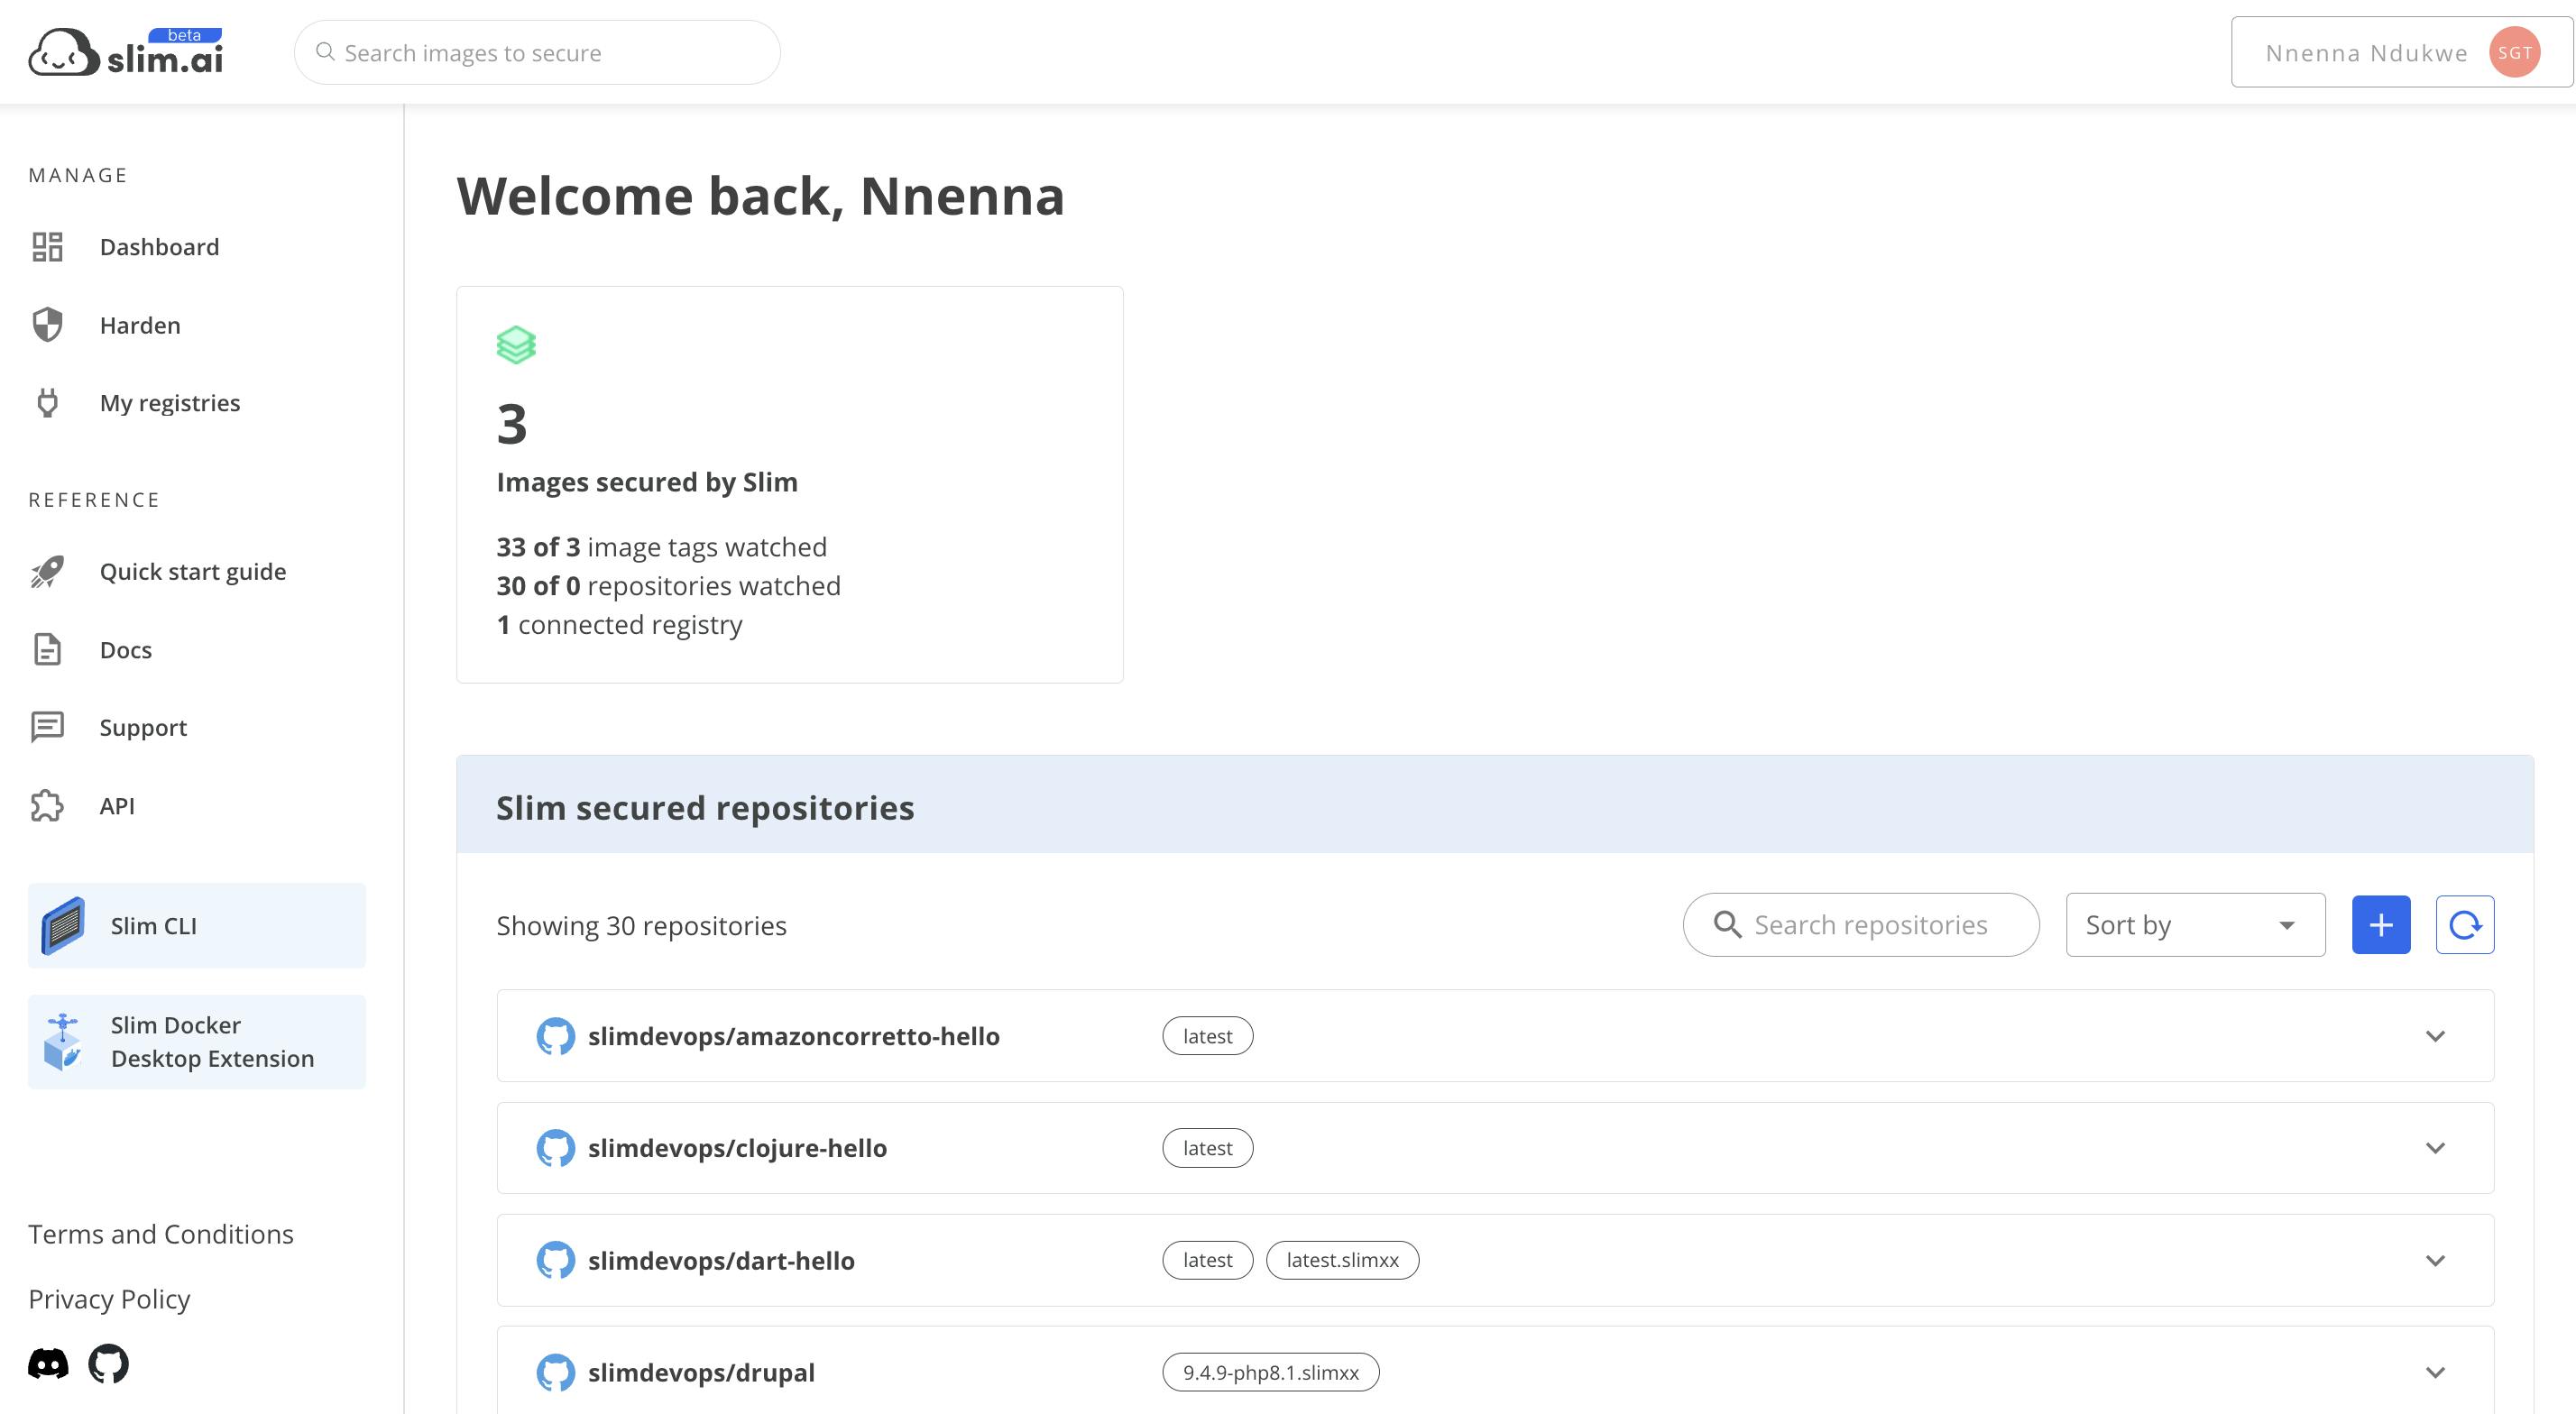Viewport: 2576px width, 1414px height.
Task: Click latest tag on dart-hello
Action: 1207,1260
